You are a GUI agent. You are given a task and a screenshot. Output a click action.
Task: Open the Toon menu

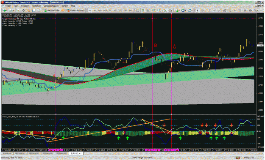(16, 6)
